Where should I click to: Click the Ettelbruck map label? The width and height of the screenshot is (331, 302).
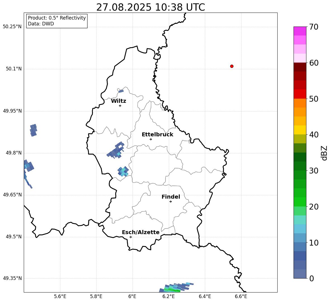(157, 135)
